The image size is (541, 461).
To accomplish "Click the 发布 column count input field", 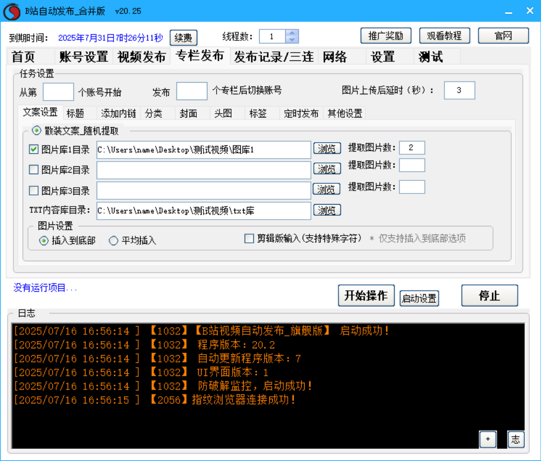I will pos(192,91).
